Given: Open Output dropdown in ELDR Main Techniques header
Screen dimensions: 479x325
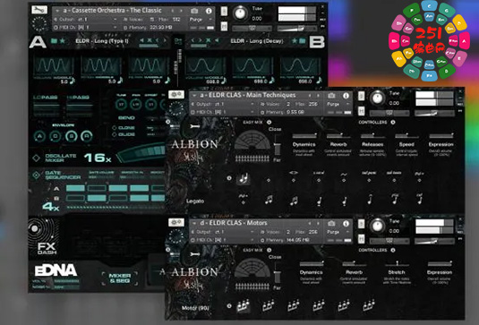Looking at the screenshot, I should pos(223,104).
